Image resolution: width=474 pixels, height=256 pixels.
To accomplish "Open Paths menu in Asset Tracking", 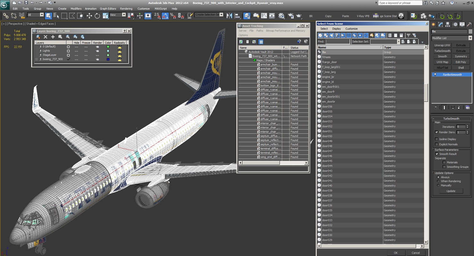I will pyautogui.click(x=260, y=31).
